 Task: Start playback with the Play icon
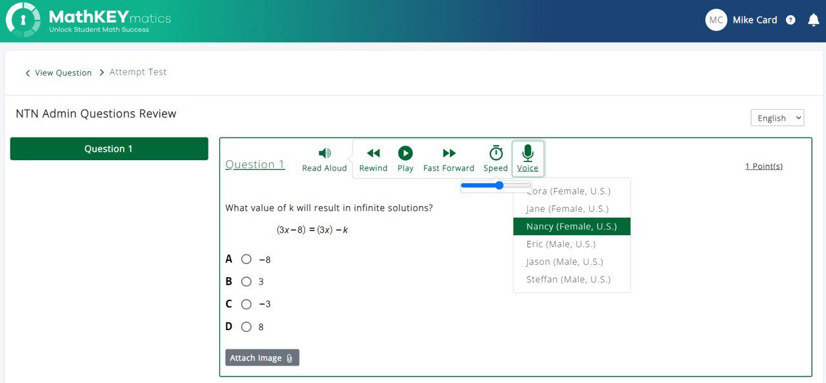(x=405, y=153)
